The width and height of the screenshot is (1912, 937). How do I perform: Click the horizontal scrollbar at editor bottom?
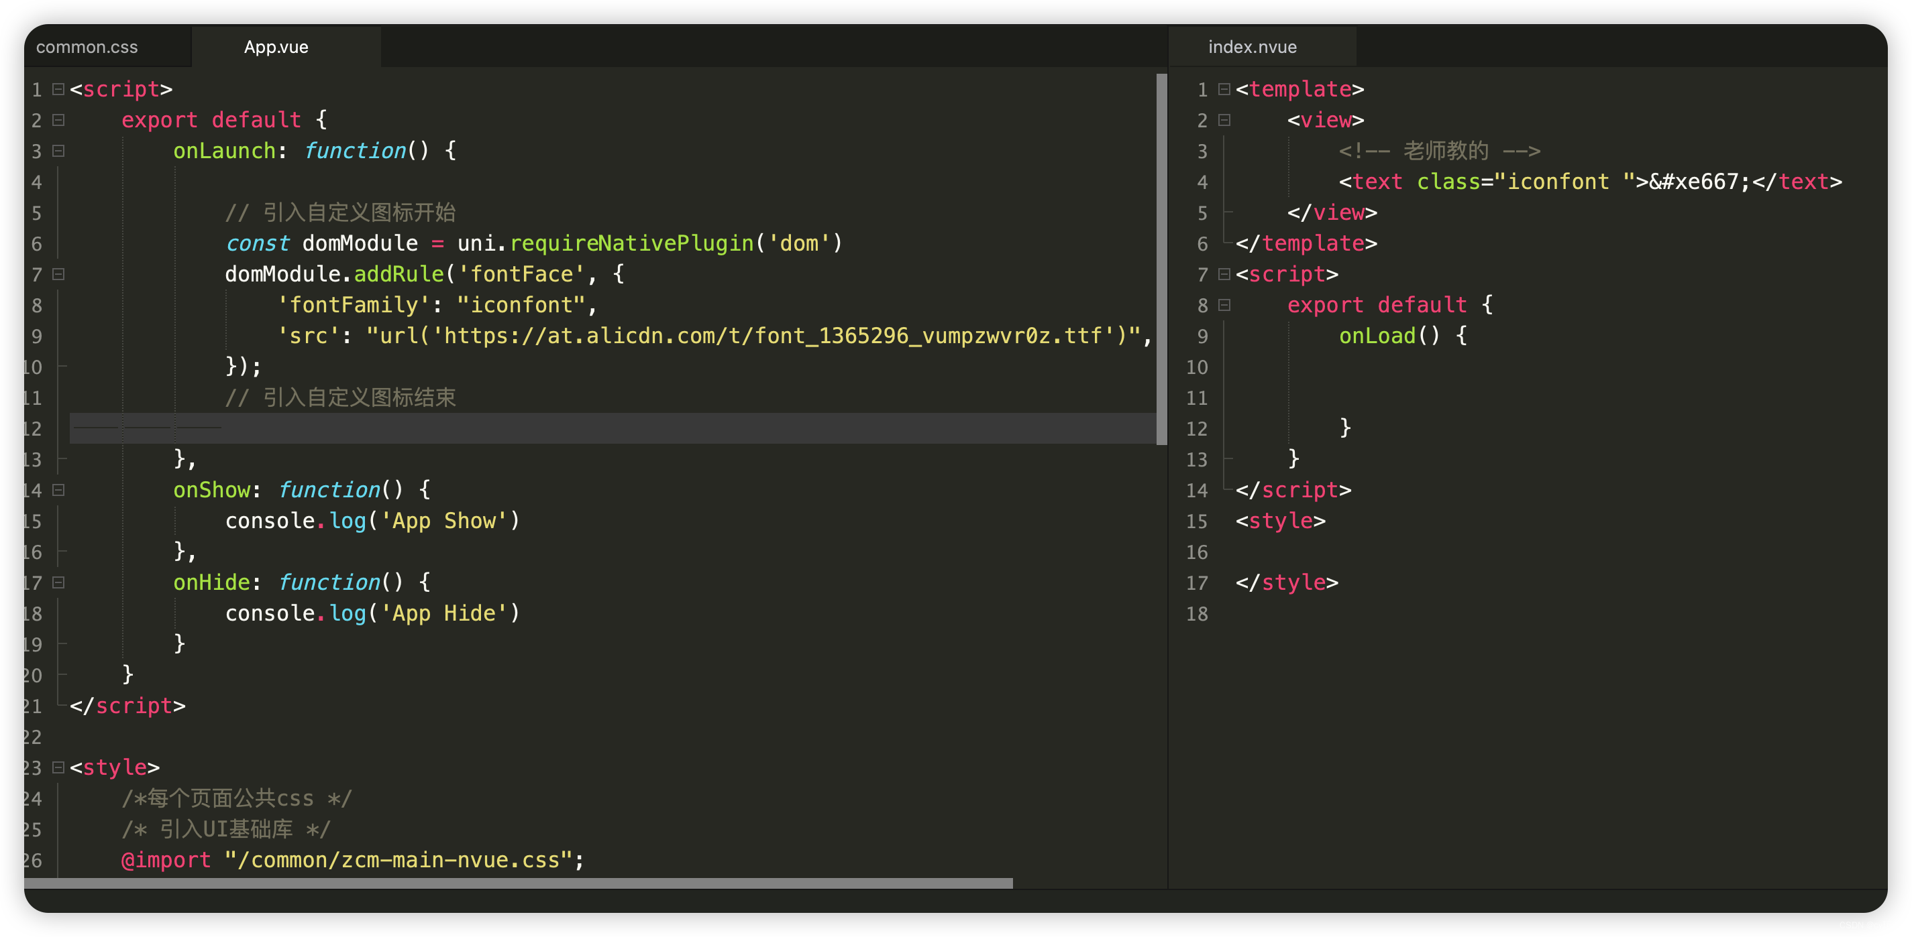coord(518,883)
